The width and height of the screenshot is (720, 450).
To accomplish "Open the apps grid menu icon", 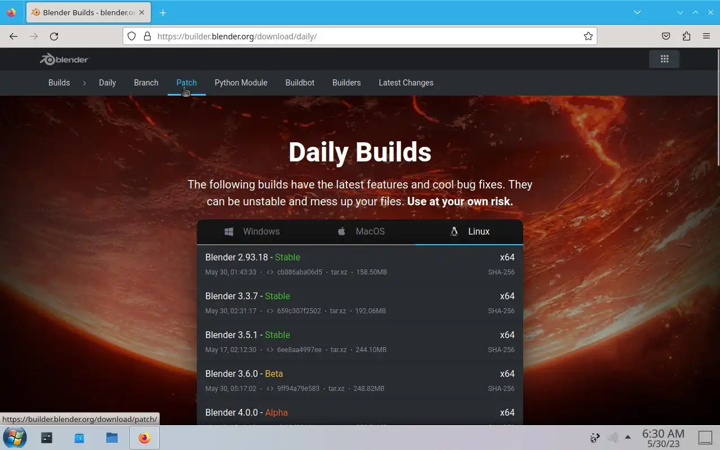I will 664,59.
